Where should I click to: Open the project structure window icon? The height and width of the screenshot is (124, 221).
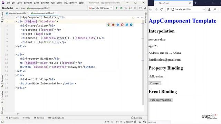[141, 8]
